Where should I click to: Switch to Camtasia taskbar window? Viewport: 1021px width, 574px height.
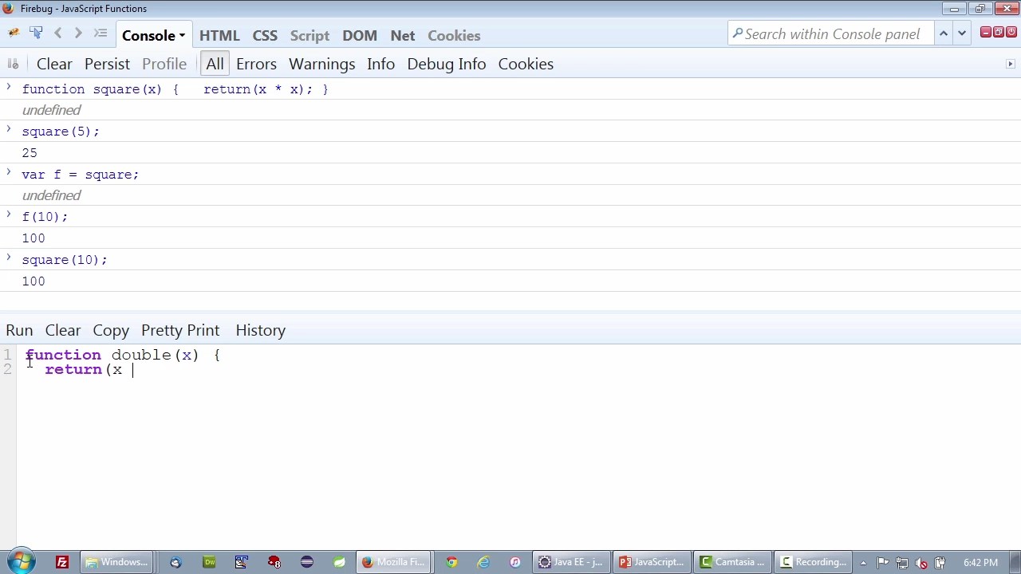point(732,562)
